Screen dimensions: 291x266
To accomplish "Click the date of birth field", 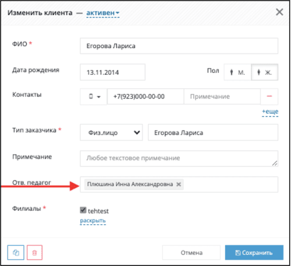I will (112, 72).
